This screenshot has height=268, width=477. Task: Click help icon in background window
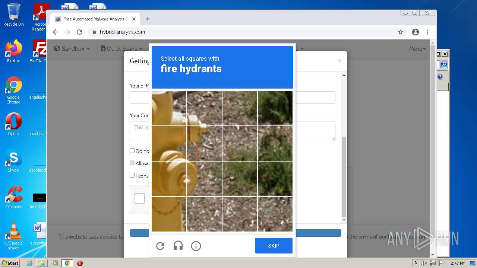(440, 77)
